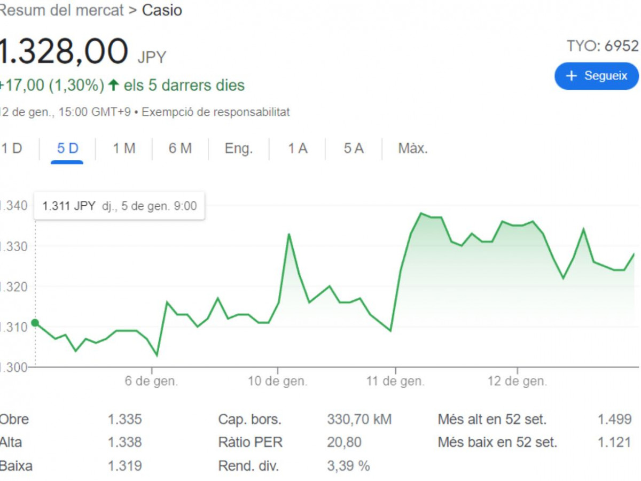
Task: Select the Màx. maximum range tab
Action: [x=413, y=149]
